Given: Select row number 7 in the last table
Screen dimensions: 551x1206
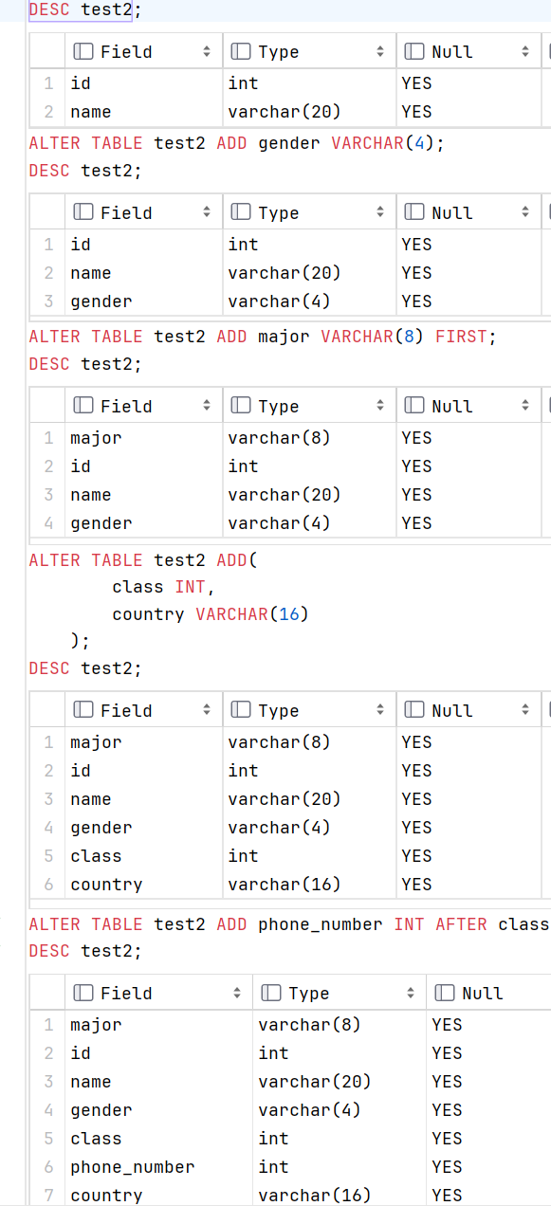Looking at the screenshot, I should click(x=48, y=1196).
